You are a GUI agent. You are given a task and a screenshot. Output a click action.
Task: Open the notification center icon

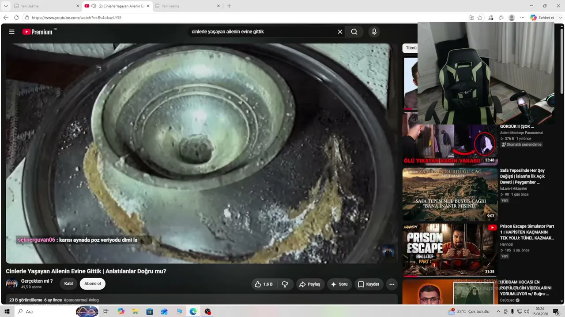[x=556, y=312]
